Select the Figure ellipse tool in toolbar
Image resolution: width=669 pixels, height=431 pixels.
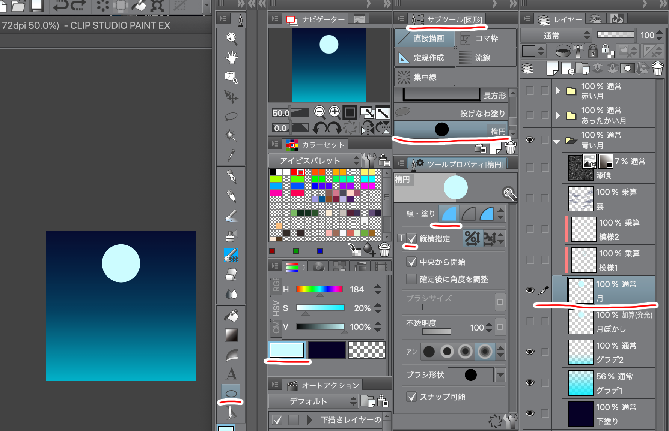pyautogui.click(x=231, y=393)
